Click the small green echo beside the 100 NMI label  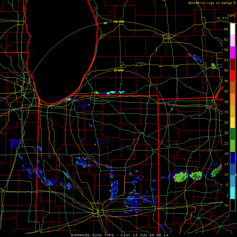pyautogui.click(x=105, y=23)
